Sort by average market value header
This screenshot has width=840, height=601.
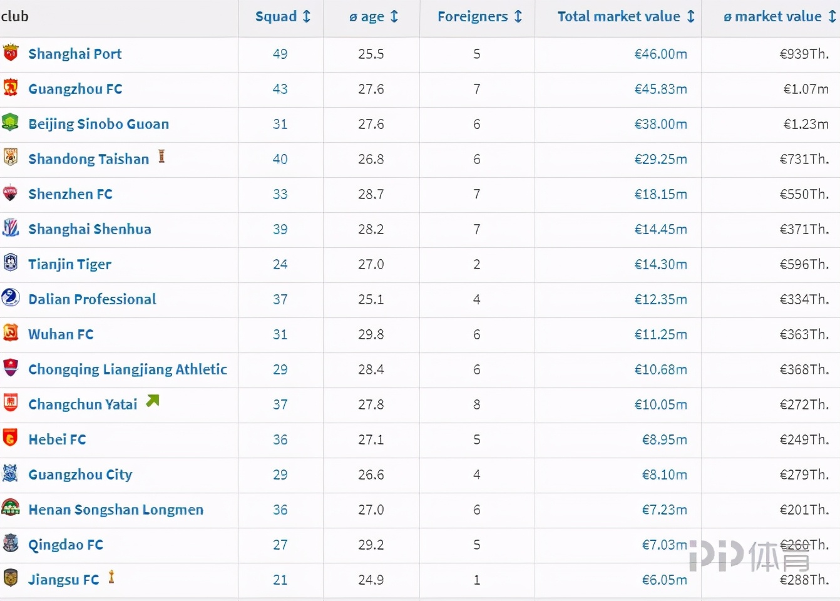click(x=779, y=16)
